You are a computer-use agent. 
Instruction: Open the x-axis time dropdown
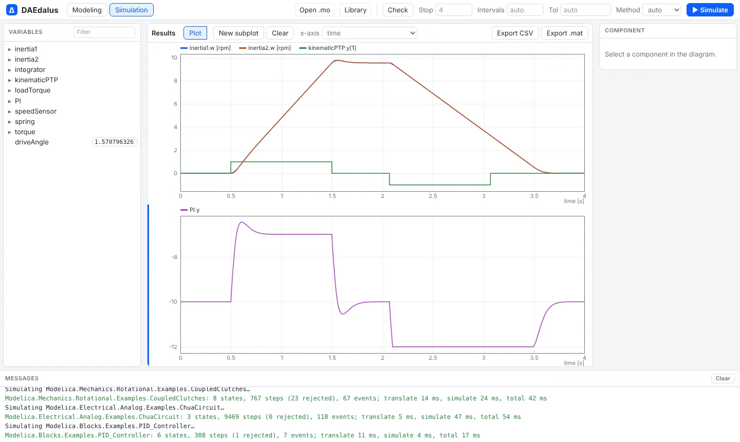coord(369,33)
